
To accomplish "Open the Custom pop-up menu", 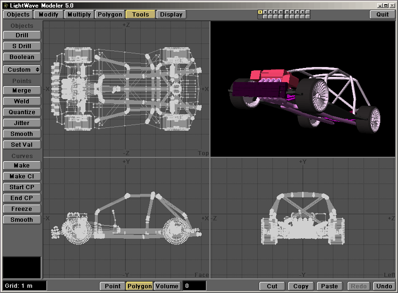I will 22,69.
